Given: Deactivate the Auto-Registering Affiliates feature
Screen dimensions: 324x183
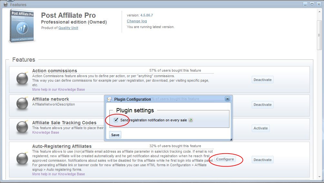Looking at the screenshot, I should [263, 160].
